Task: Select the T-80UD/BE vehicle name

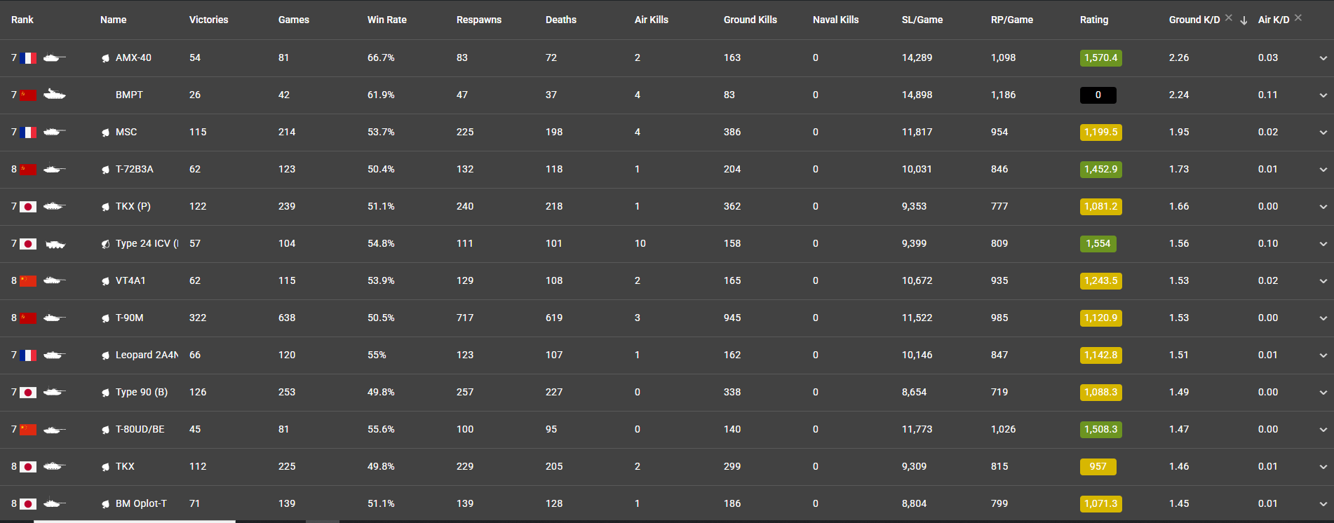Action: [x=140, y=429]
